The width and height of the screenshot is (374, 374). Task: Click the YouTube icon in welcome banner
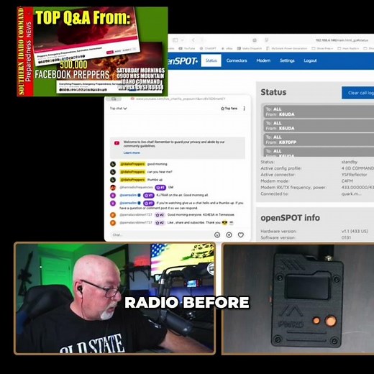117,143
